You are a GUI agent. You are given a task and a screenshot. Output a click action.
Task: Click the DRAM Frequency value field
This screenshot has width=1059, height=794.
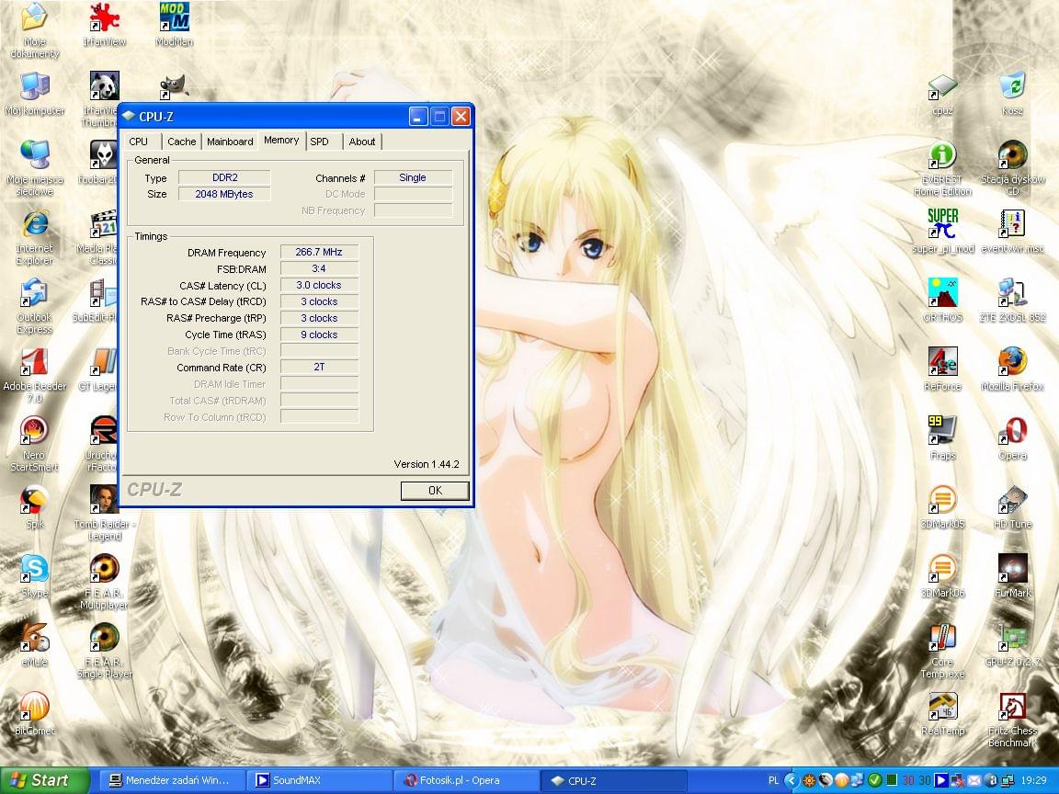point(319,252)
